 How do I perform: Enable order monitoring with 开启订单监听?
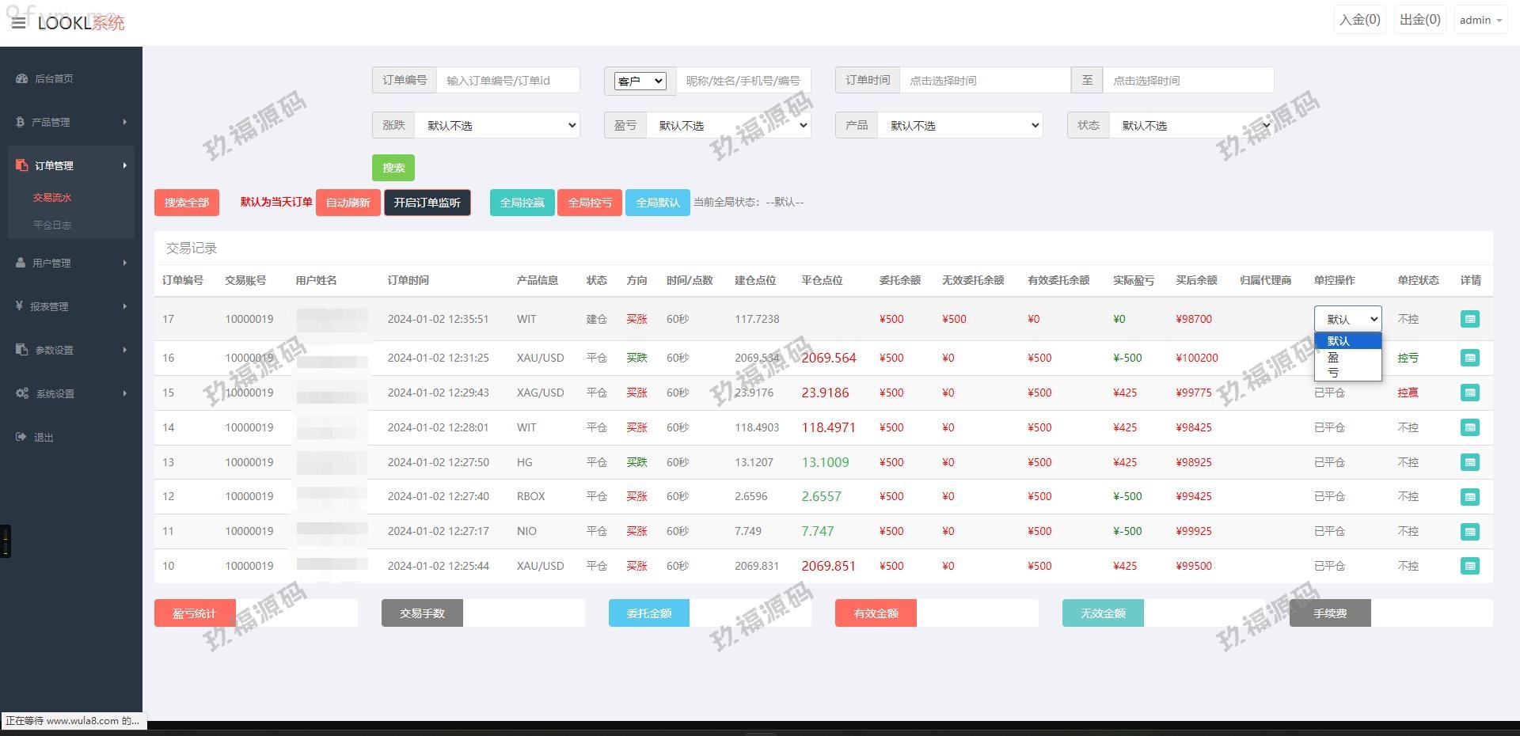click(427, 203)
